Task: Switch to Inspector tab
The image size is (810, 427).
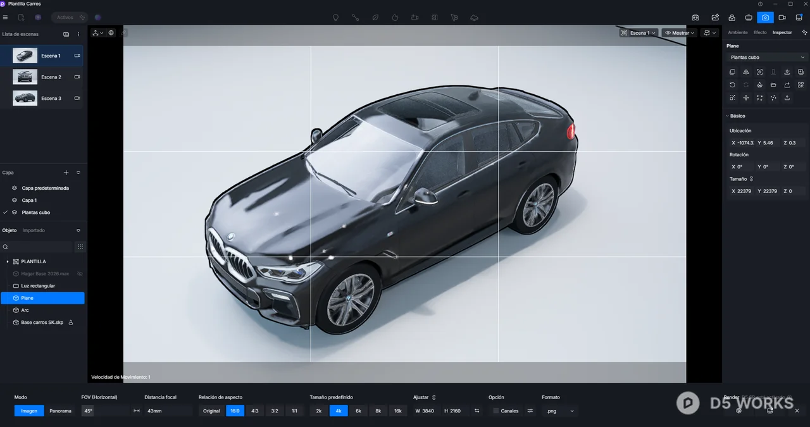Action: (x=782, y=32)
